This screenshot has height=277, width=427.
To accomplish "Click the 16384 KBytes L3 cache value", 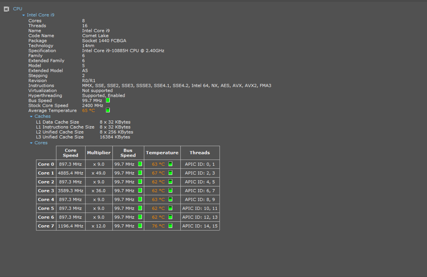I will click(115, 137).
